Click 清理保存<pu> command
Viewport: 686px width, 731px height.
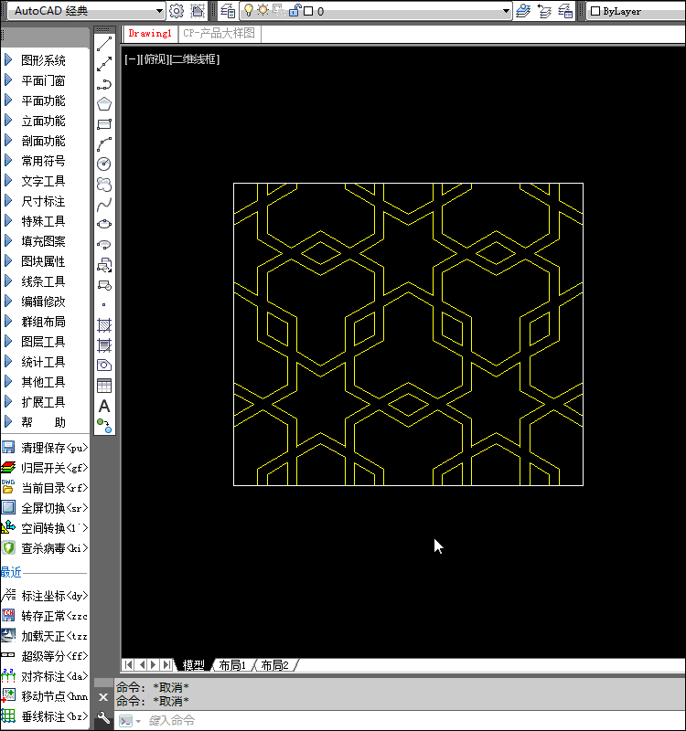tap(45, 448)
